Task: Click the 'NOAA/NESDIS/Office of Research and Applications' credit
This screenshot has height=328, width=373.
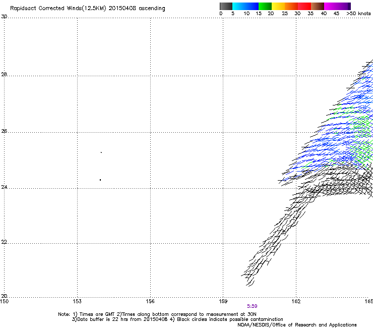Action: point(297,325)
